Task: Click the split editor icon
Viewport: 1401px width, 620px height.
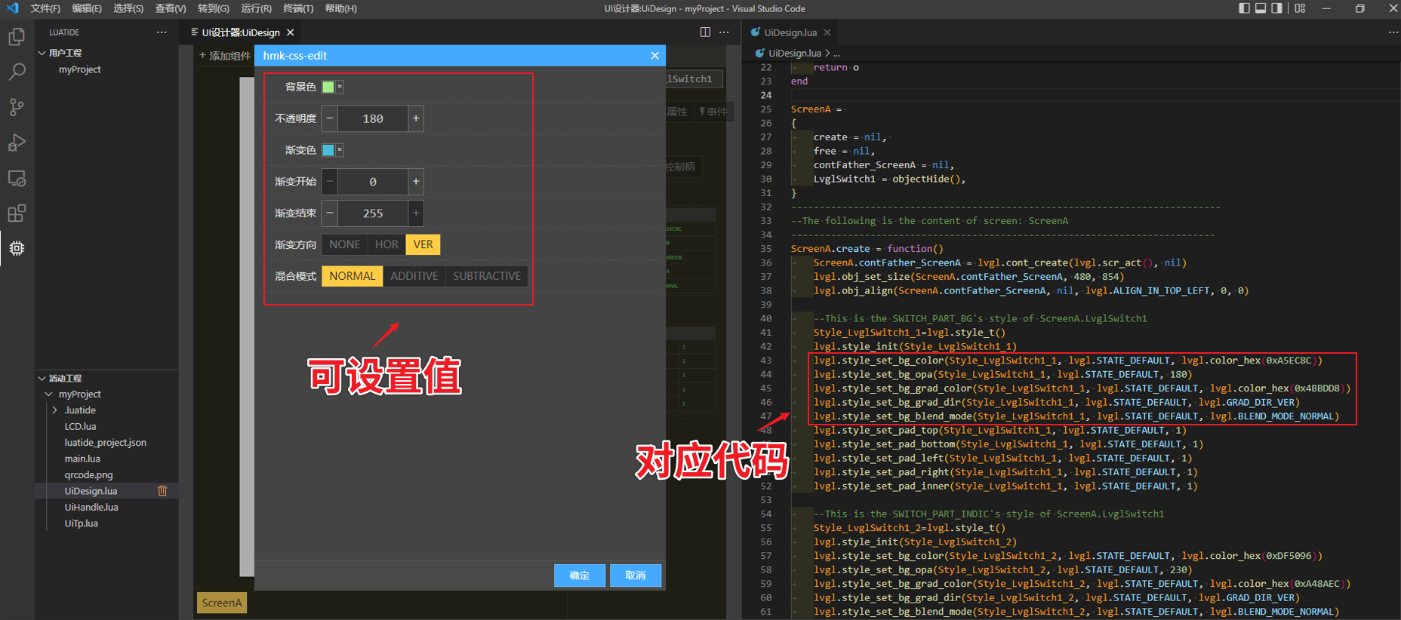Action: pyautogui.click(x=705, y=32)
